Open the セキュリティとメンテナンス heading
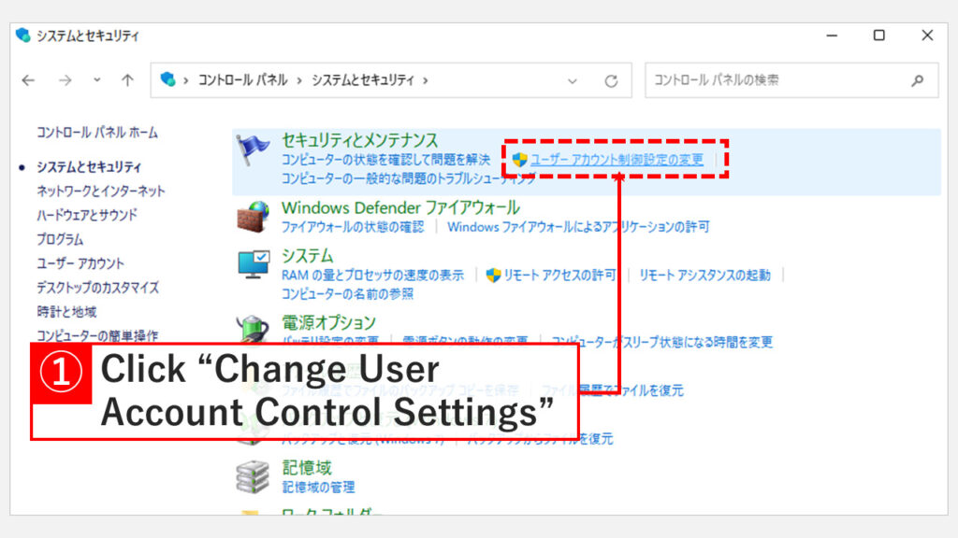 (x=360, y=140)
